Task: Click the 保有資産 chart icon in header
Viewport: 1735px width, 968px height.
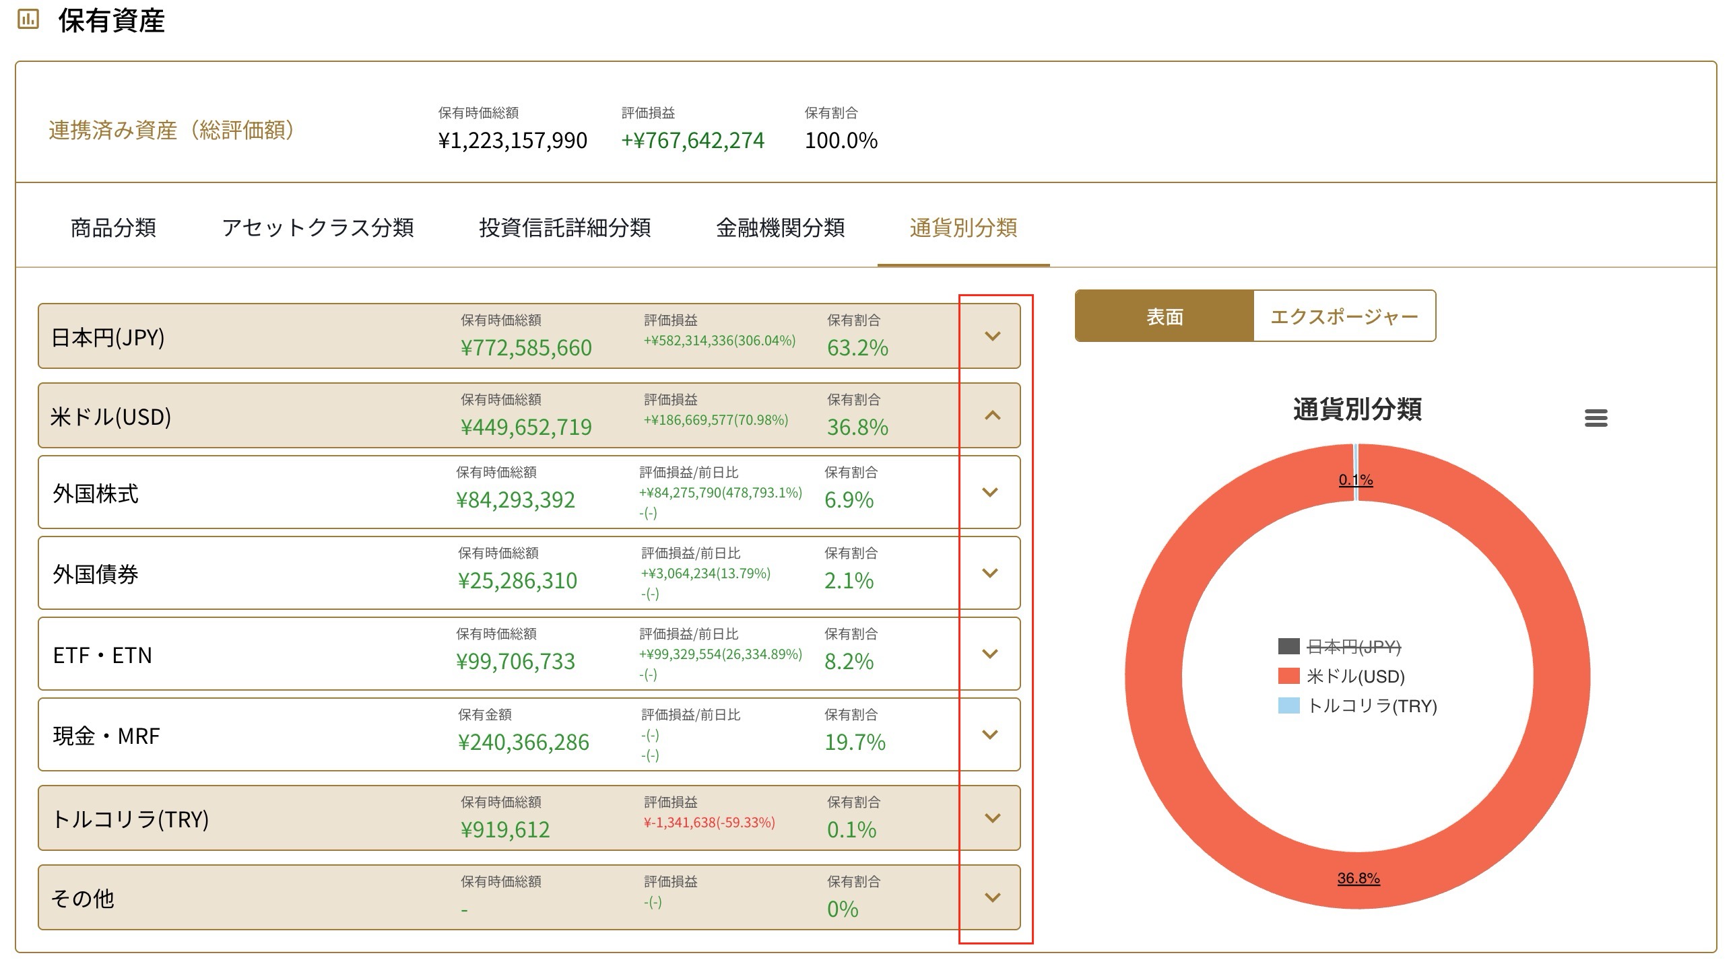Action: pyautogui.click(x=28, y=20)
